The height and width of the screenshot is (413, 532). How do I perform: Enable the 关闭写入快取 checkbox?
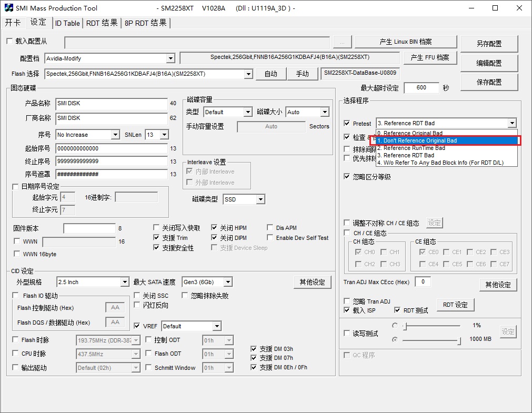click(x=157, y=228)
